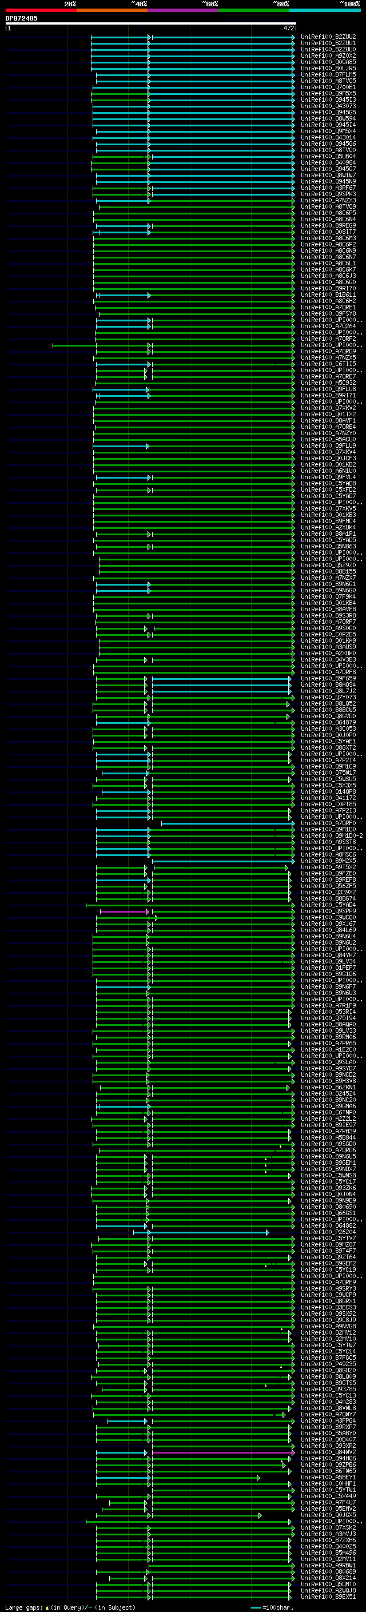The height and width of the screenshot is (1612, 366).
Task: Select UniRef100_A7QRF8 entry
Action: (x=328, y=672)
